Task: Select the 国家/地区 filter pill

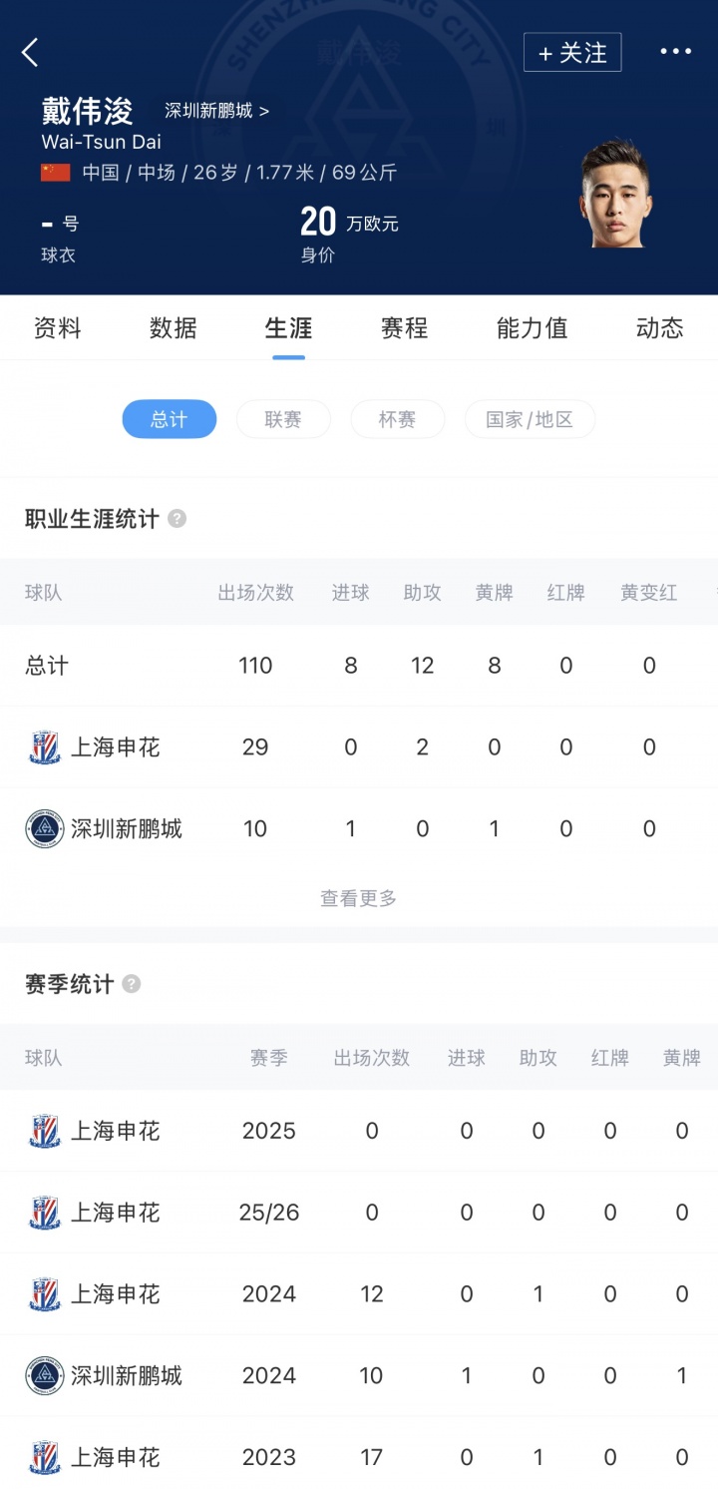Action: click(530, 420)
